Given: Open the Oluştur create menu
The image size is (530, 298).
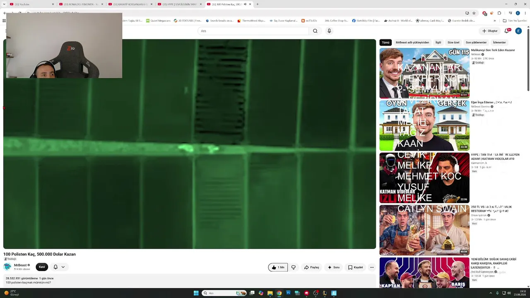Looking at the screenshot, I should 490,31.
